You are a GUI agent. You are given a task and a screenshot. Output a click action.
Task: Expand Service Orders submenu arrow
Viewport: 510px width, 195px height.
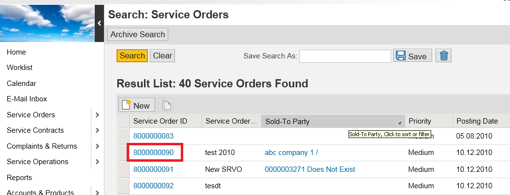point(97,115)
